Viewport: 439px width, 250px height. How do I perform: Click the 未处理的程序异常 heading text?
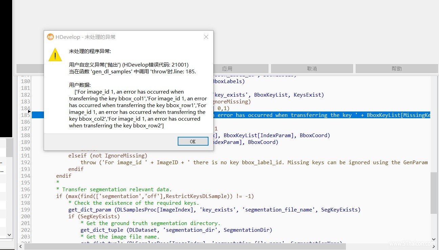point(90,51)
